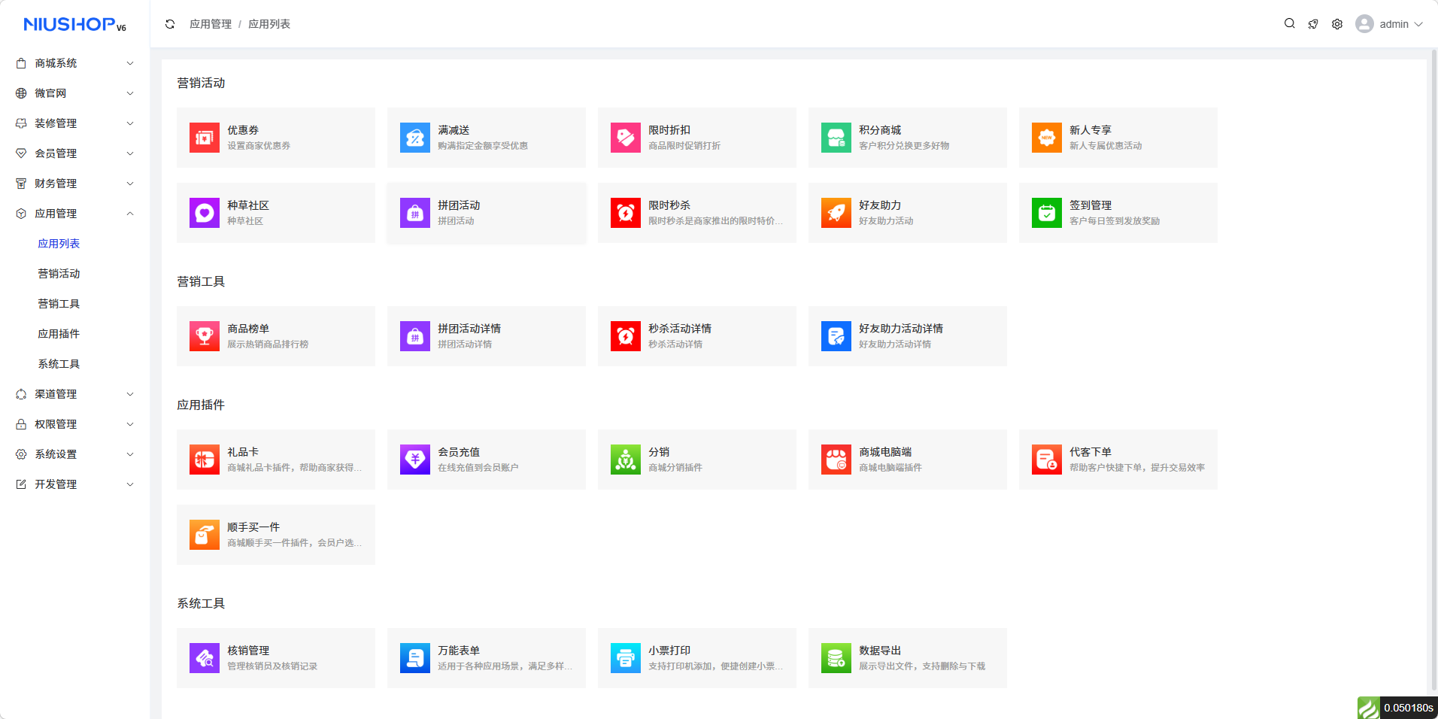Expand the 装修管理 sidebar menu

pyautogui.click(x=75, y=123)
